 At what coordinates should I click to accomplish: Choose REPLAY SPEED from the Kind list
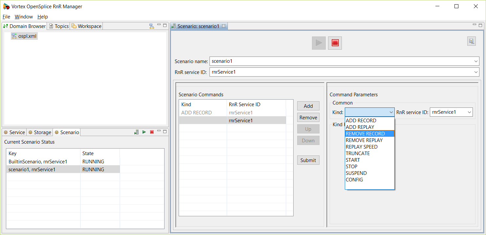[x=369, y=147]
